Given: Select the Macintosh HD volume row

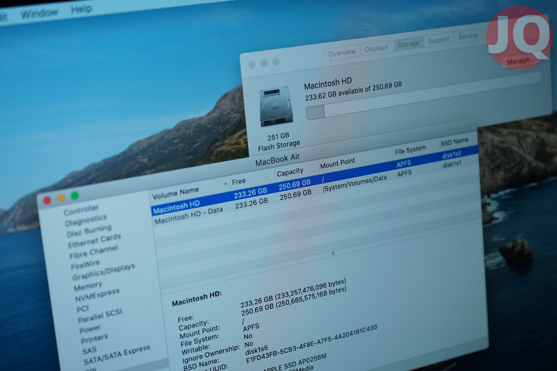Looking at the screenshot, I should (x=315, y=180).
